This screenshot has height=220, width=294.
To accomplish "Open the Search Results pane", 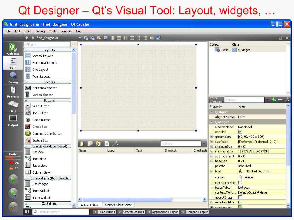I will (131, 212).
